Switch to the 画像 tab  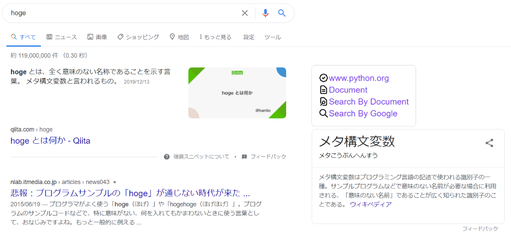[97, 37]
